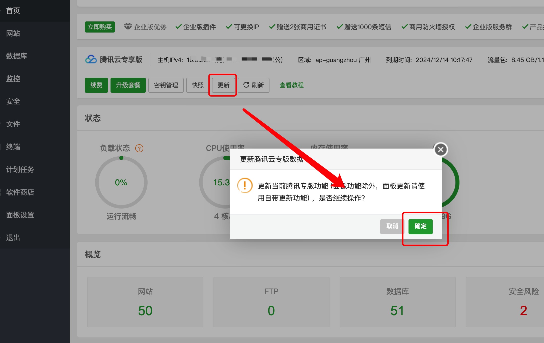Screen dimensions: 544x343
Task: Click the 更新 update button
Action: (224, 85)
